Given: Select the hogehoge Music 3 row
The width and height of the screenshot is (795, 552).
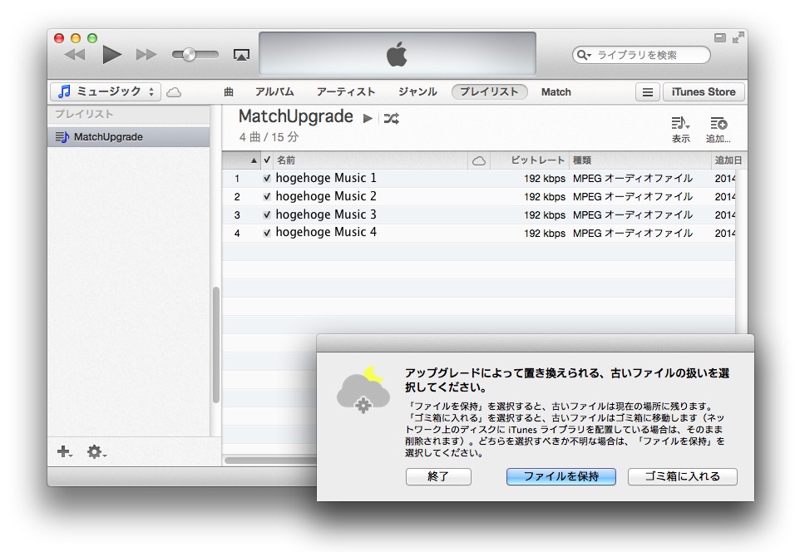Looking at the screenshot, I should (x=479, y=215).
